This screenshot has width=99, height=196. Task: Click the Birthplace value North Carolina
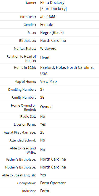53,40
